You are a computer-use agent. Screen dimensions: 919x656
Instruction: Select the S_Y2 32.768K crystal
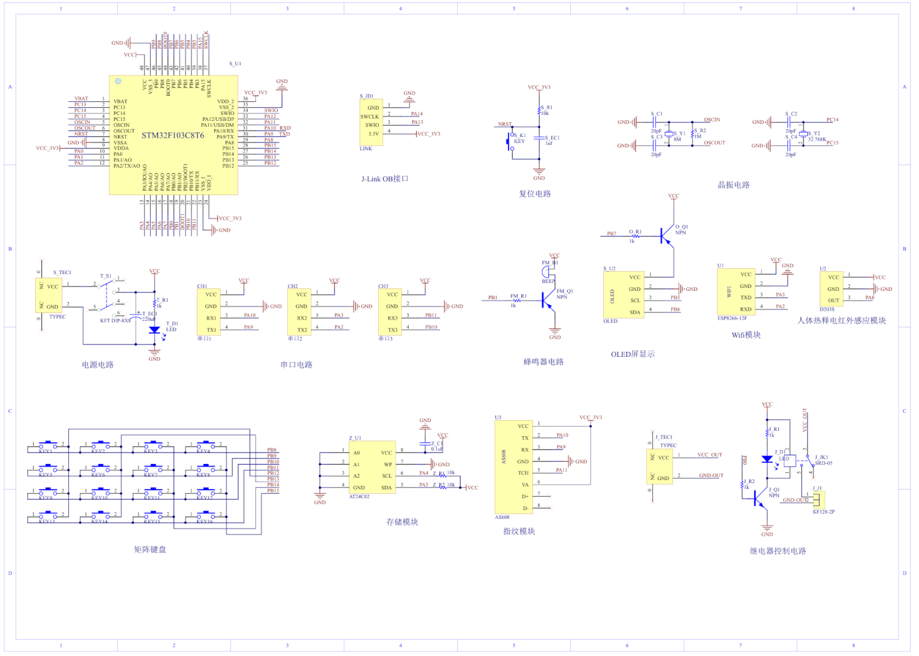pyautogui.click(x=802, y=135)
